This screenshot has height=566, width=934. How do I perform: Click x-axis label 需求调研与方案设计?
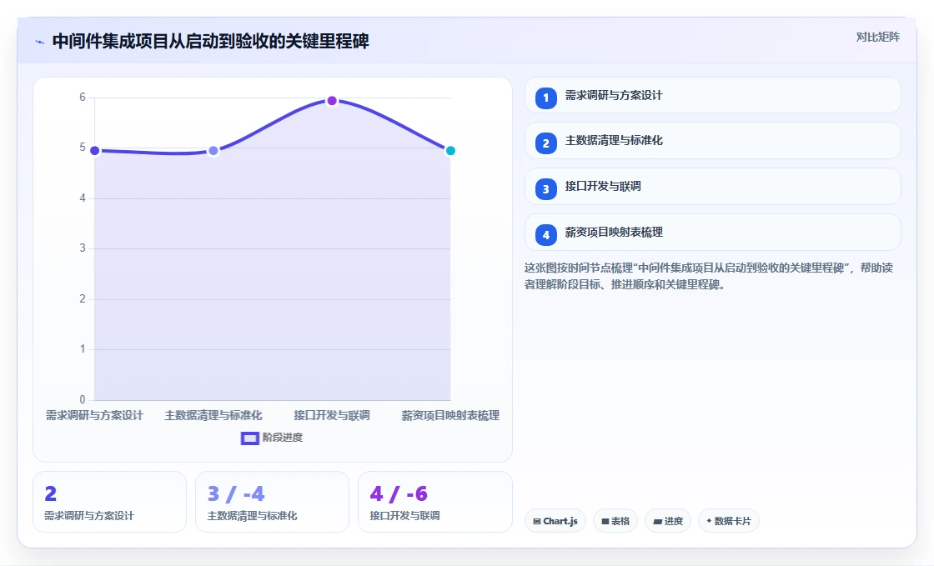coord(95,415)
